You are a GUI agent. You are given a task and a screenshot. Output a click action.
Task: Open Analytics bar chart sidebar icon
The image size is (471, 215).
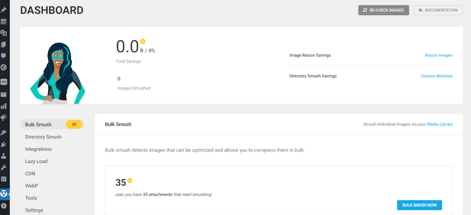click(x=3, y=106)
